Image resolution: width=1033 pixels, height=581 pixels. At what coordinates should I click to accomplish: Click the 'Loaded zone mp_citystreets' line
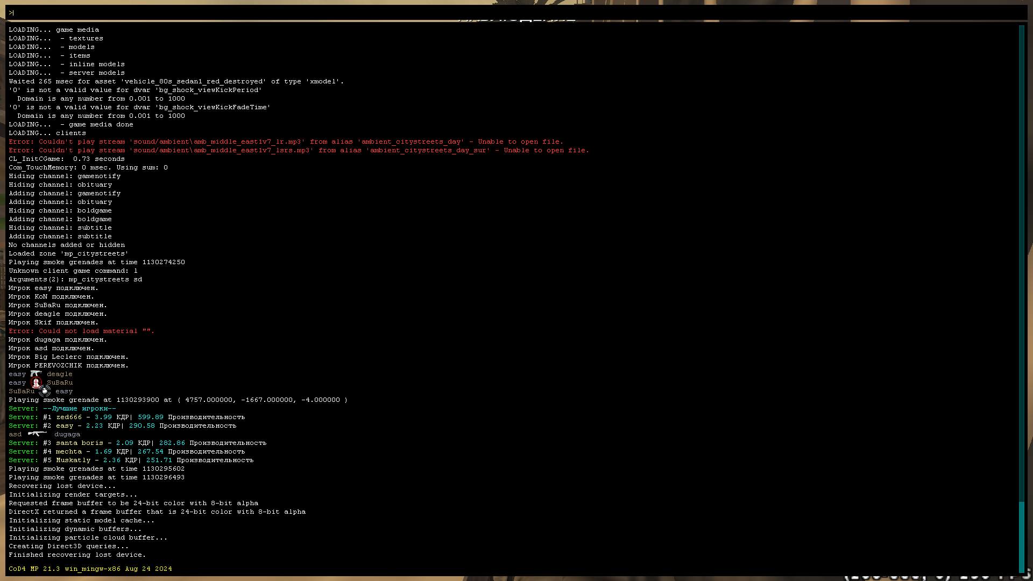coord(68,253)
